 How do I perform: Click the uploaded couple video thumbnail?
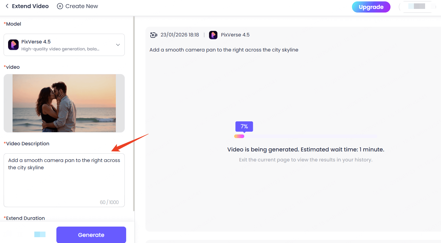pos(64,103)
